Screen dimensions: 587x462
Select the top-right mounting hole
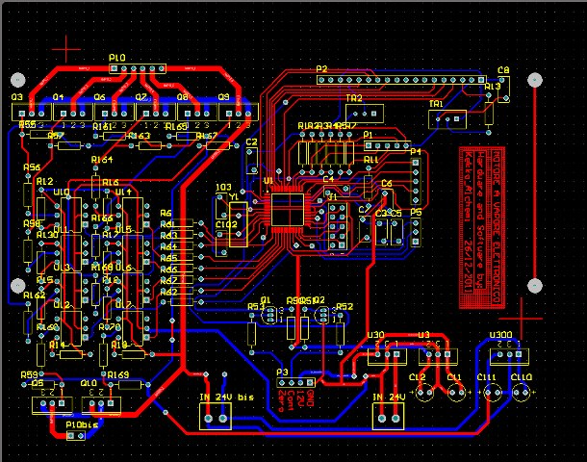click(x=535, y=81)
